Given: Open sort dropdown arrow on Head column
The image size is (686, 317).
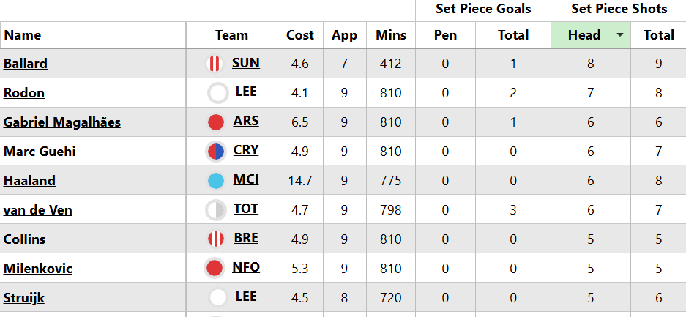Looking at the screenshot, I should point(620,35).
